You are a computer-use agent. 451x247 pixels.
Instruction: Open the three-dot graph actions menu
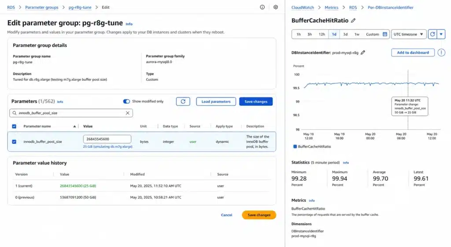(x=441, y=52)
